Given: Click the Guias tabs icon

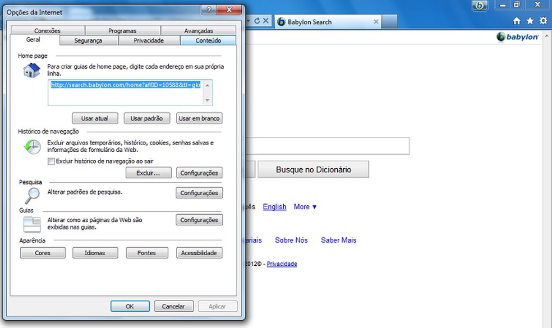Looking at the screenshot, I should point(32,224).
